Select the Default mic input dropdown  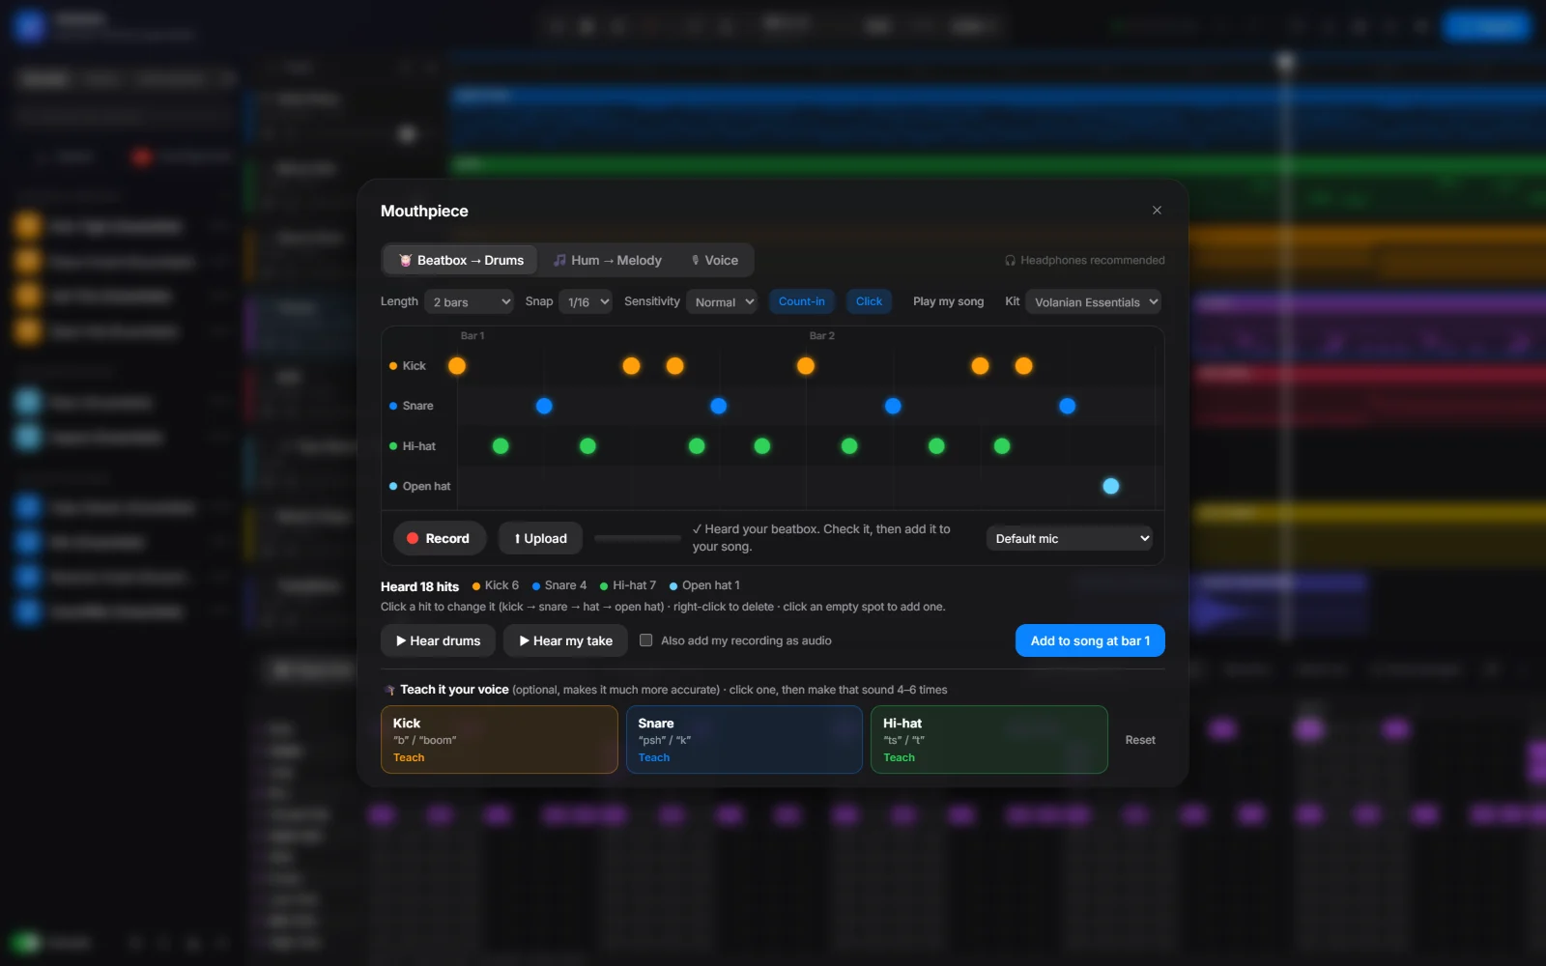(1070, 538)
